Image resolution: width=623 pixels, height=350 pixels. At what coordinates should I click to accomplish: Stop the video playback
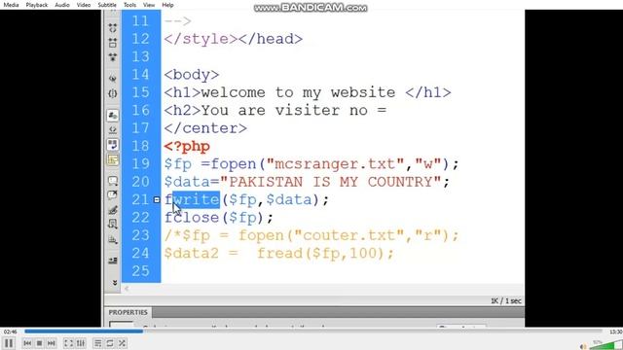[39, 343]
